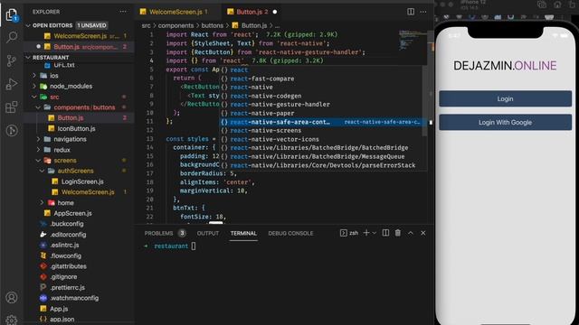The image size is (579, 325).
Task: Open .prettierrc.js file
Action: 67,287
